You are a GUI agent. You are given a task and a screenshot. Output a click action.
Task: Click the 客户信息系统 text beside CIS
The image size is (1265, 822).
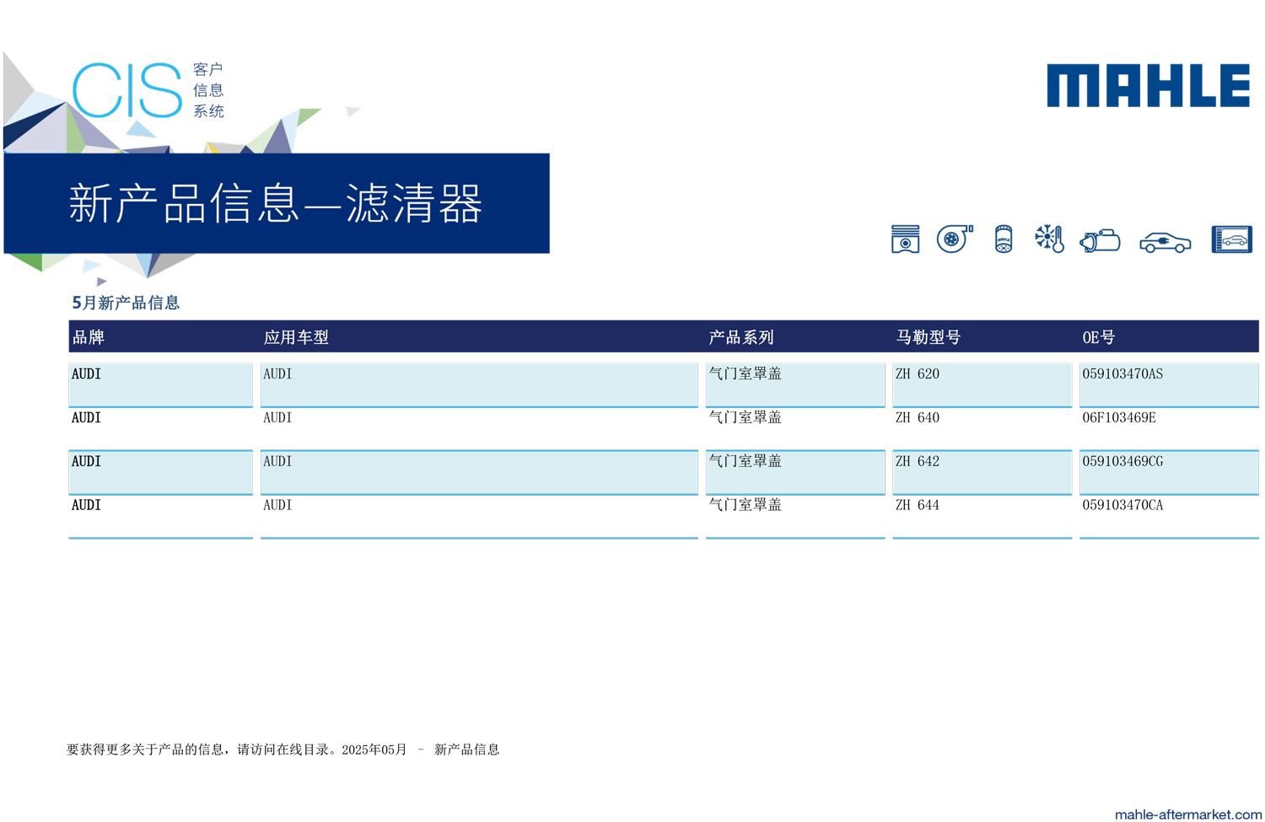pos(208,90)
